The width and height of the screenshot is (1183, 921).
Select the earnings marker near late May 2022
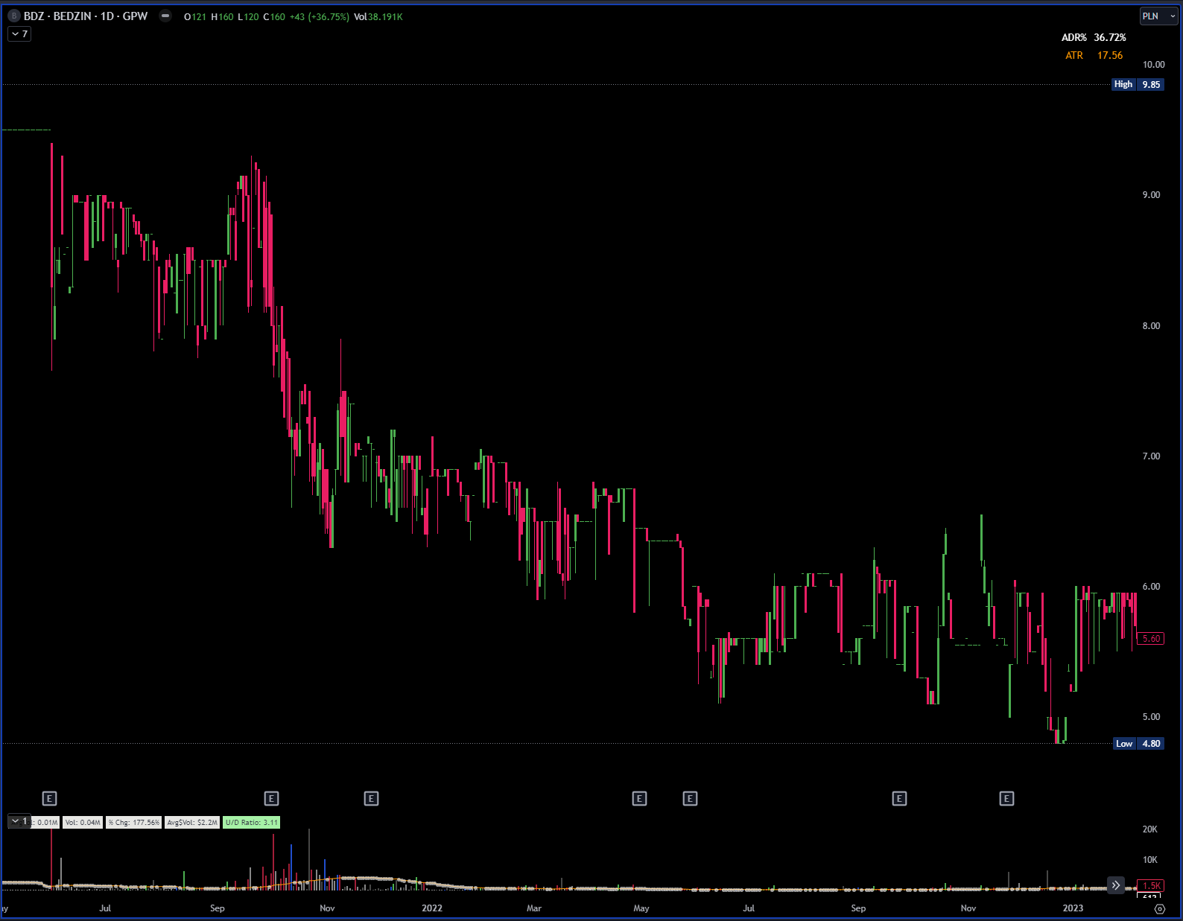690,799
